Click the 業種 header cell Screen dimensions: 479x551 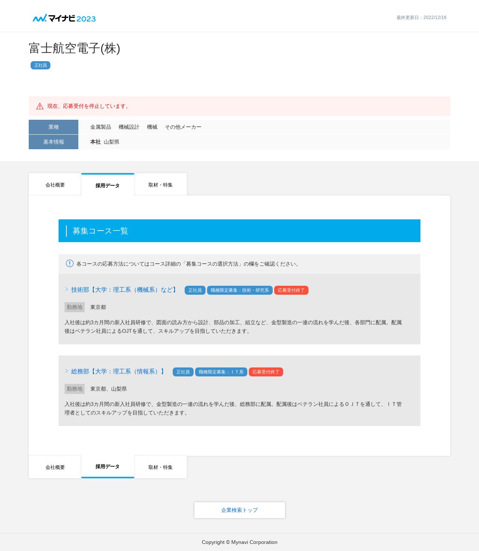53,127
